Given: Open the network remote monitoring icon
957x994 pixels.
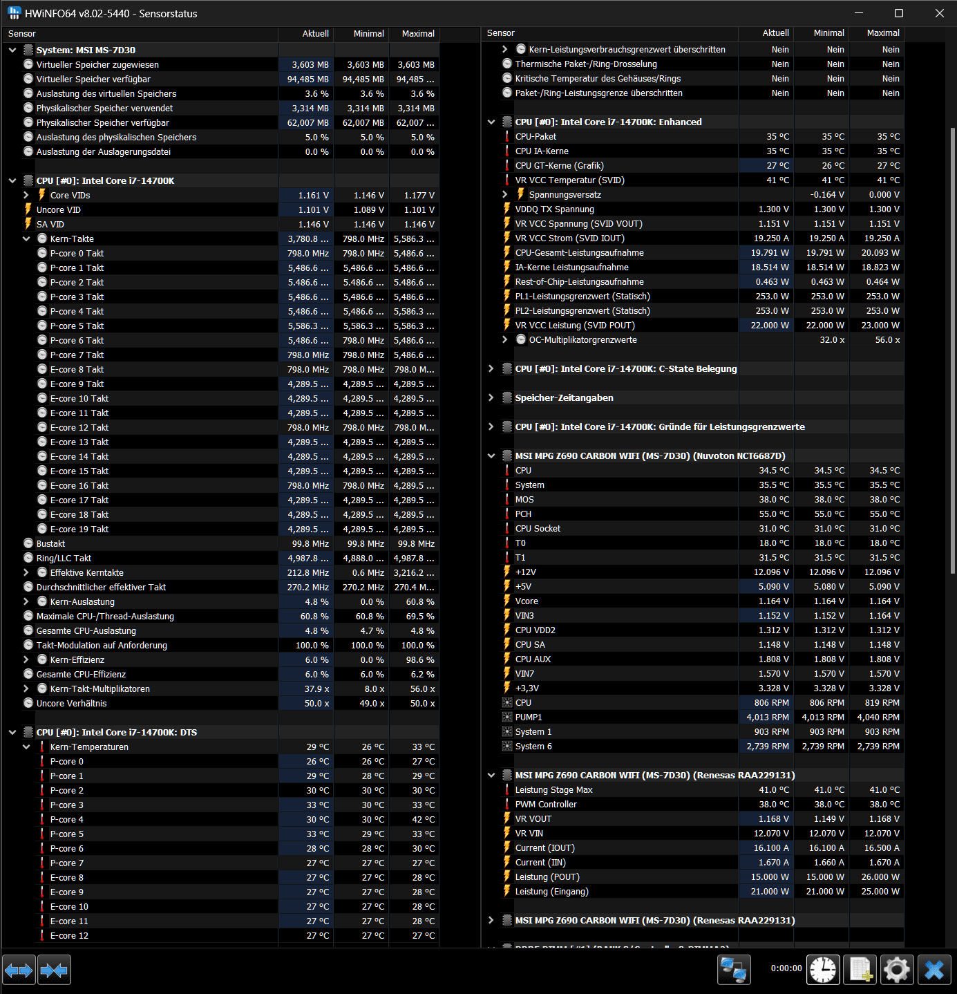Looking at the screenshot, I should [733, 970].
